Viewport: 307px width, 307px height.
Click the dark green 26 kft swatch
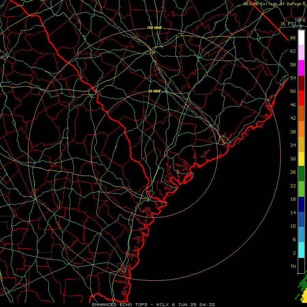(301, 174)
